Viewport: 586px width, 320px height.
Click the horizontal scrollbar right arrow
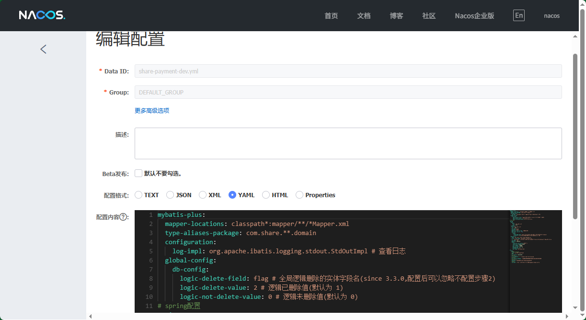[568, 316]
